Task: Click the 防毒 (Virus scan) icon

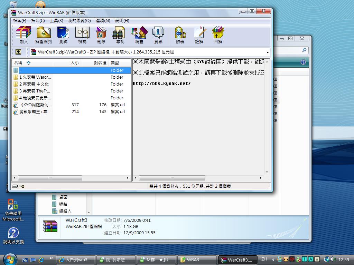Action: click(180, 35)
